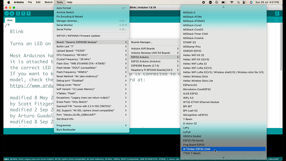Select M5Stack-Timer-CAM board
Screen dimensions: 286x161
223,34
